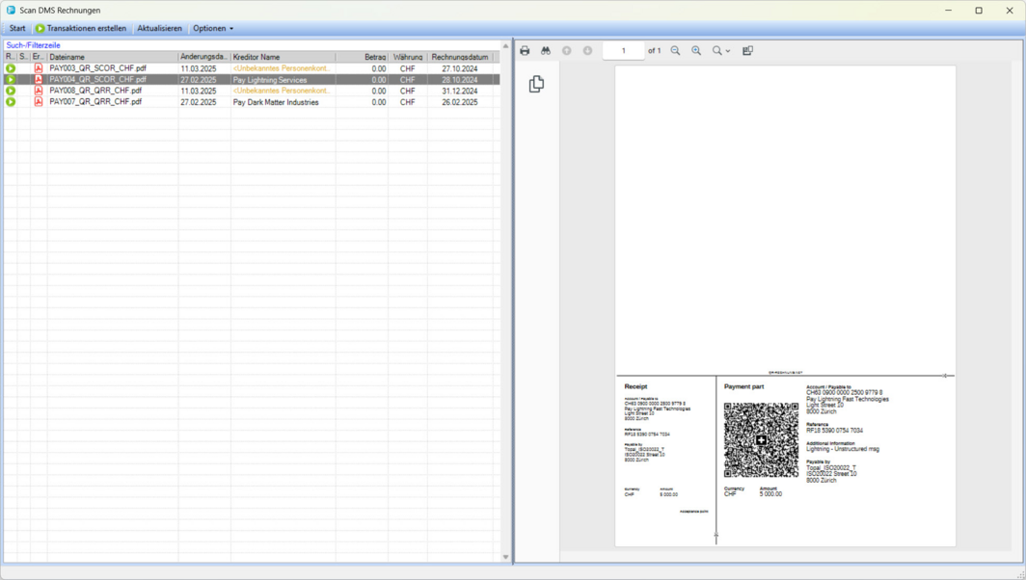Sort by Dateiname column header
1026x580 pixels.
click(111, 57)
